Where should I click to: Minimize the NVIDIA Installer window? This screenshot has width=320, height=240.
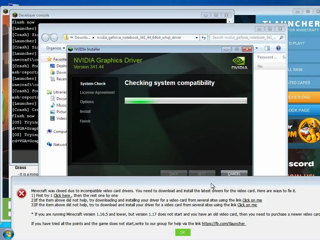(226, 49)
